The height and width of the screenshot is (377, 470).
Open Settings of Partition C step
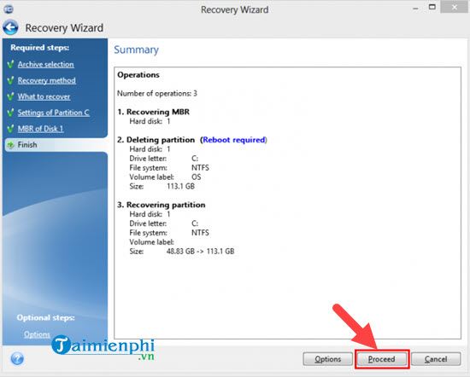point(53,113)
